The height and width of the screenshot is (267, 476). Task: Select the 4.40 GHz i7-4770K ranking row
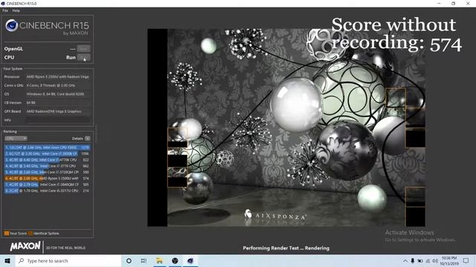tap(47, 160)
